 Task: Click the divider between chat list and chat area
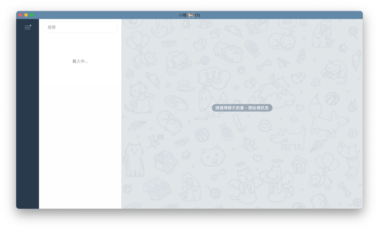click(122, 118)
